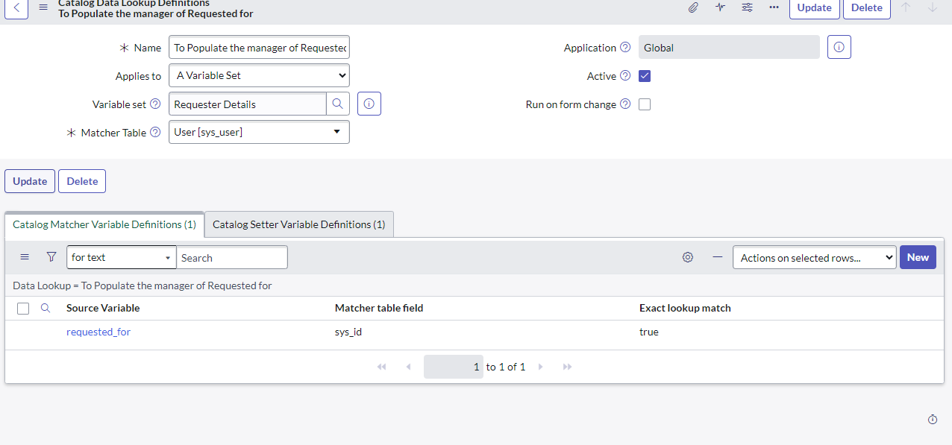Click into the list Search field
The width and height of the screenshot is (952, 445).
231,258
